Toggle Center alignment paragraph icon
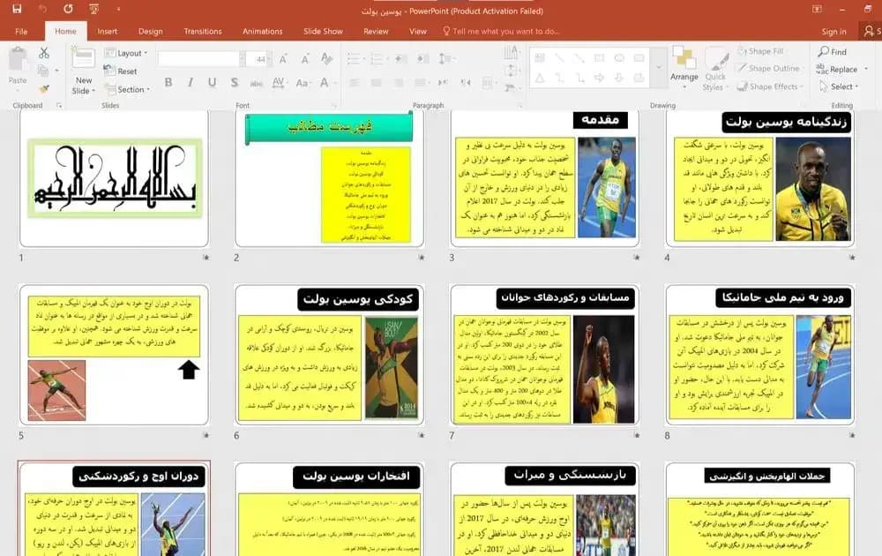 [x=377, y=83]
